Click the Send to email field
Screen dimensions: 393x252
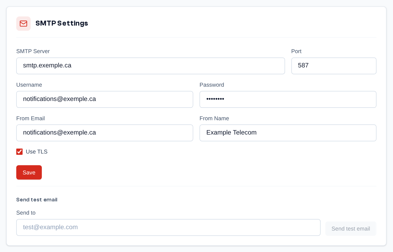click(x=168, y=228)
